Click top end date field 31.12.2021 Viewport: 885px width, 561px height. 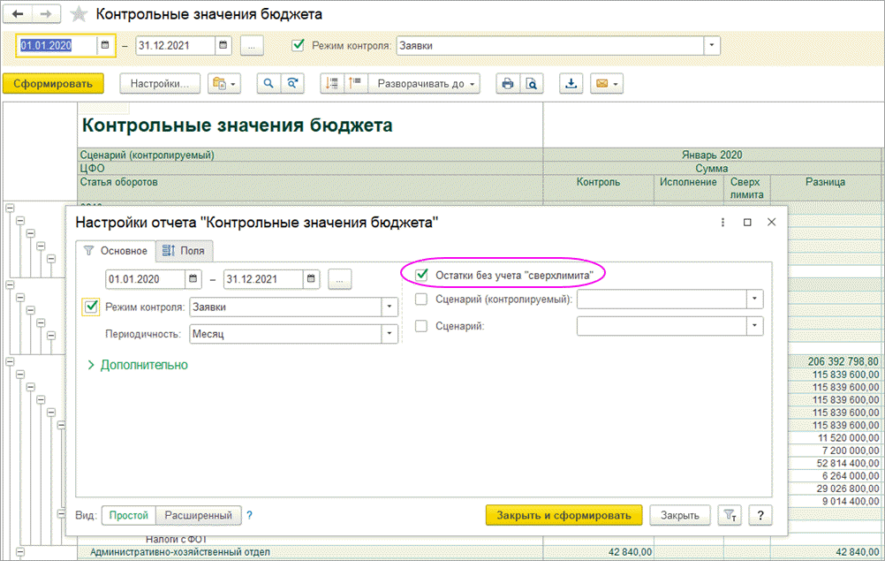coord(176,46)
